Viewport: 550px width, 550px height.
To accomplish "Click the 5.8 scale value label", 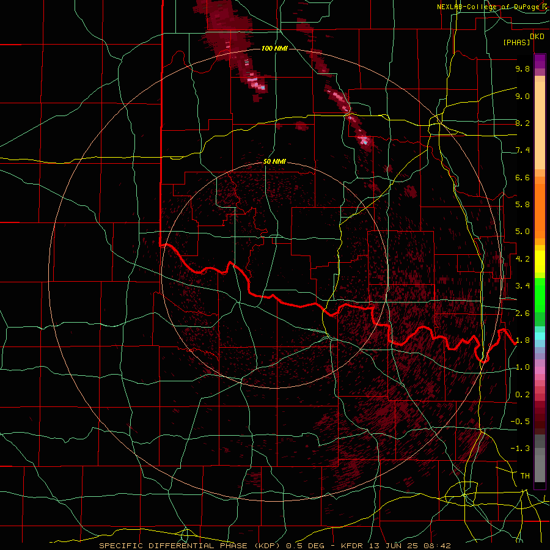I will tap(522, 205).
